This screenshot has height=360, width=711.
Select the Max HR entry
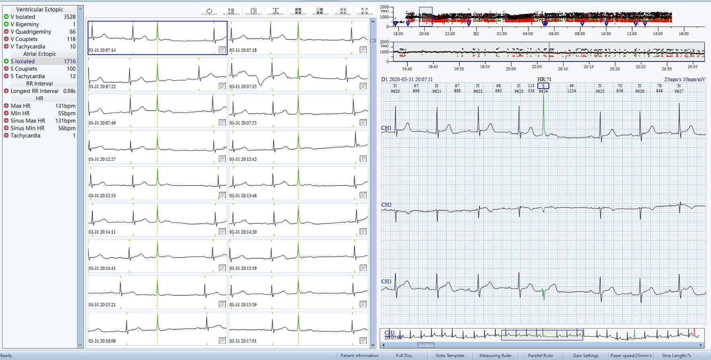(x=40, y=106)
